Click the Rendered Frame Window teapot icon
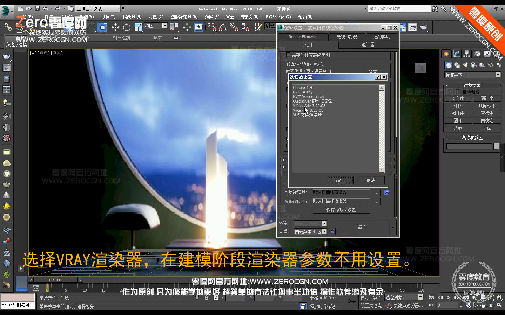This screenshot has width=505, height=315. pyautogui.click(x=412, y=27)
